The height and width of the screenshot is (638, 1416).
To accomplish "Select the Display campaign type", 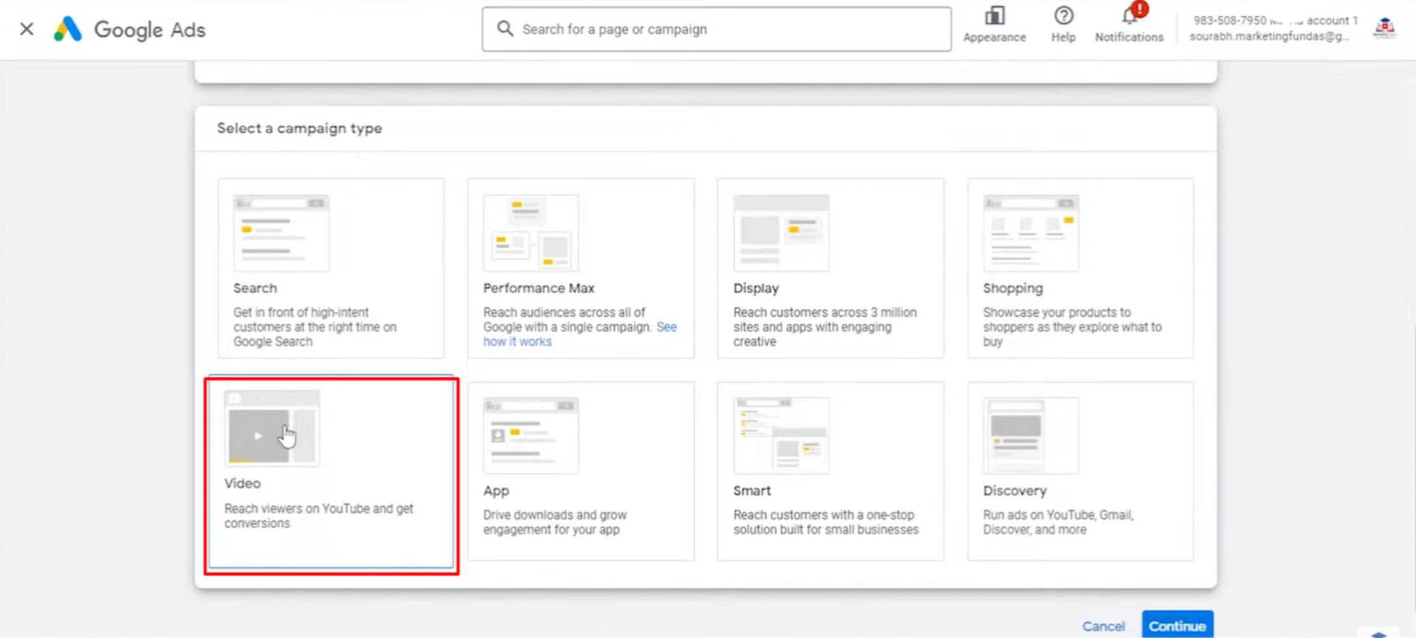I will tap(830, 269).
